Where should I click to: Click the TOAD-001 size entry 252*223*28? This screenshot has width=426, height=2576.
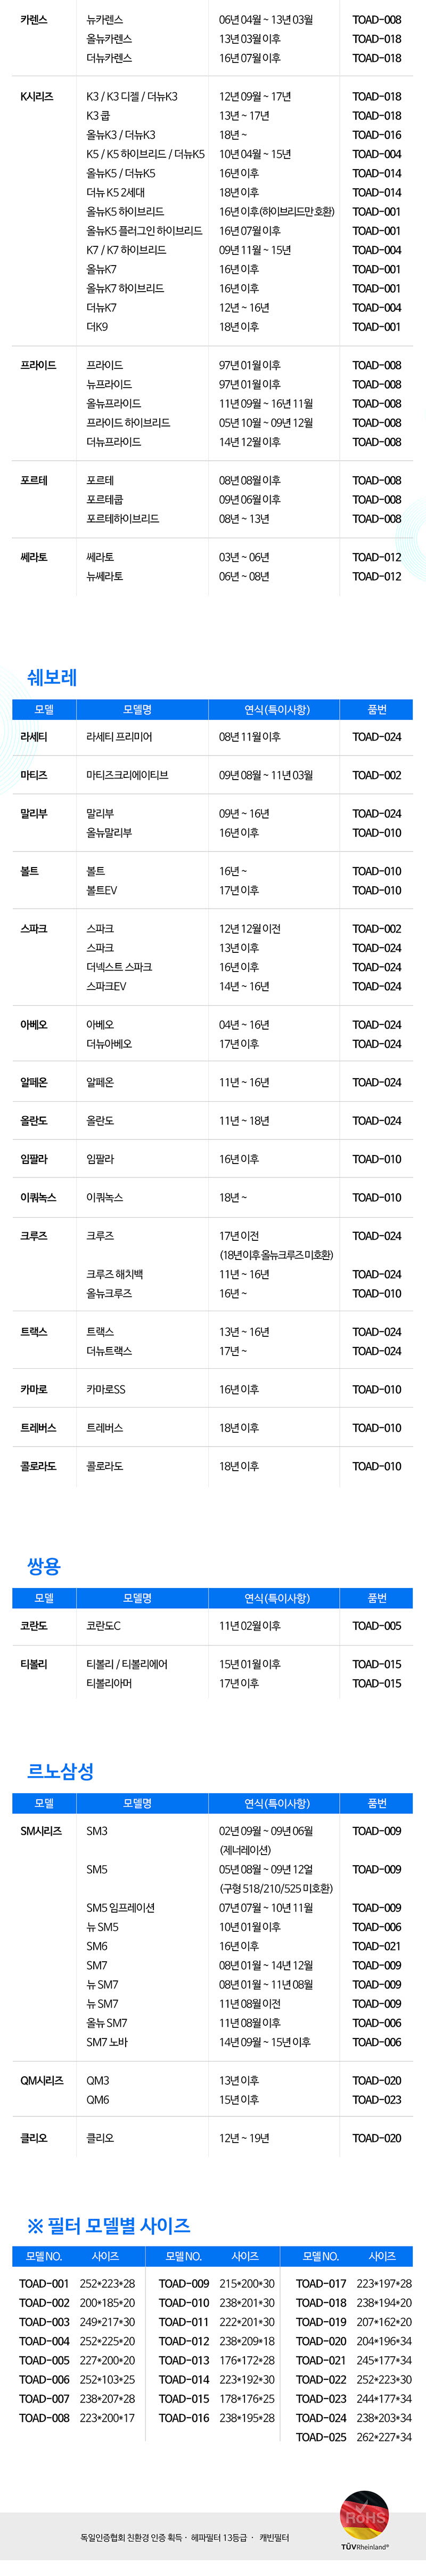pos(108,2284)
